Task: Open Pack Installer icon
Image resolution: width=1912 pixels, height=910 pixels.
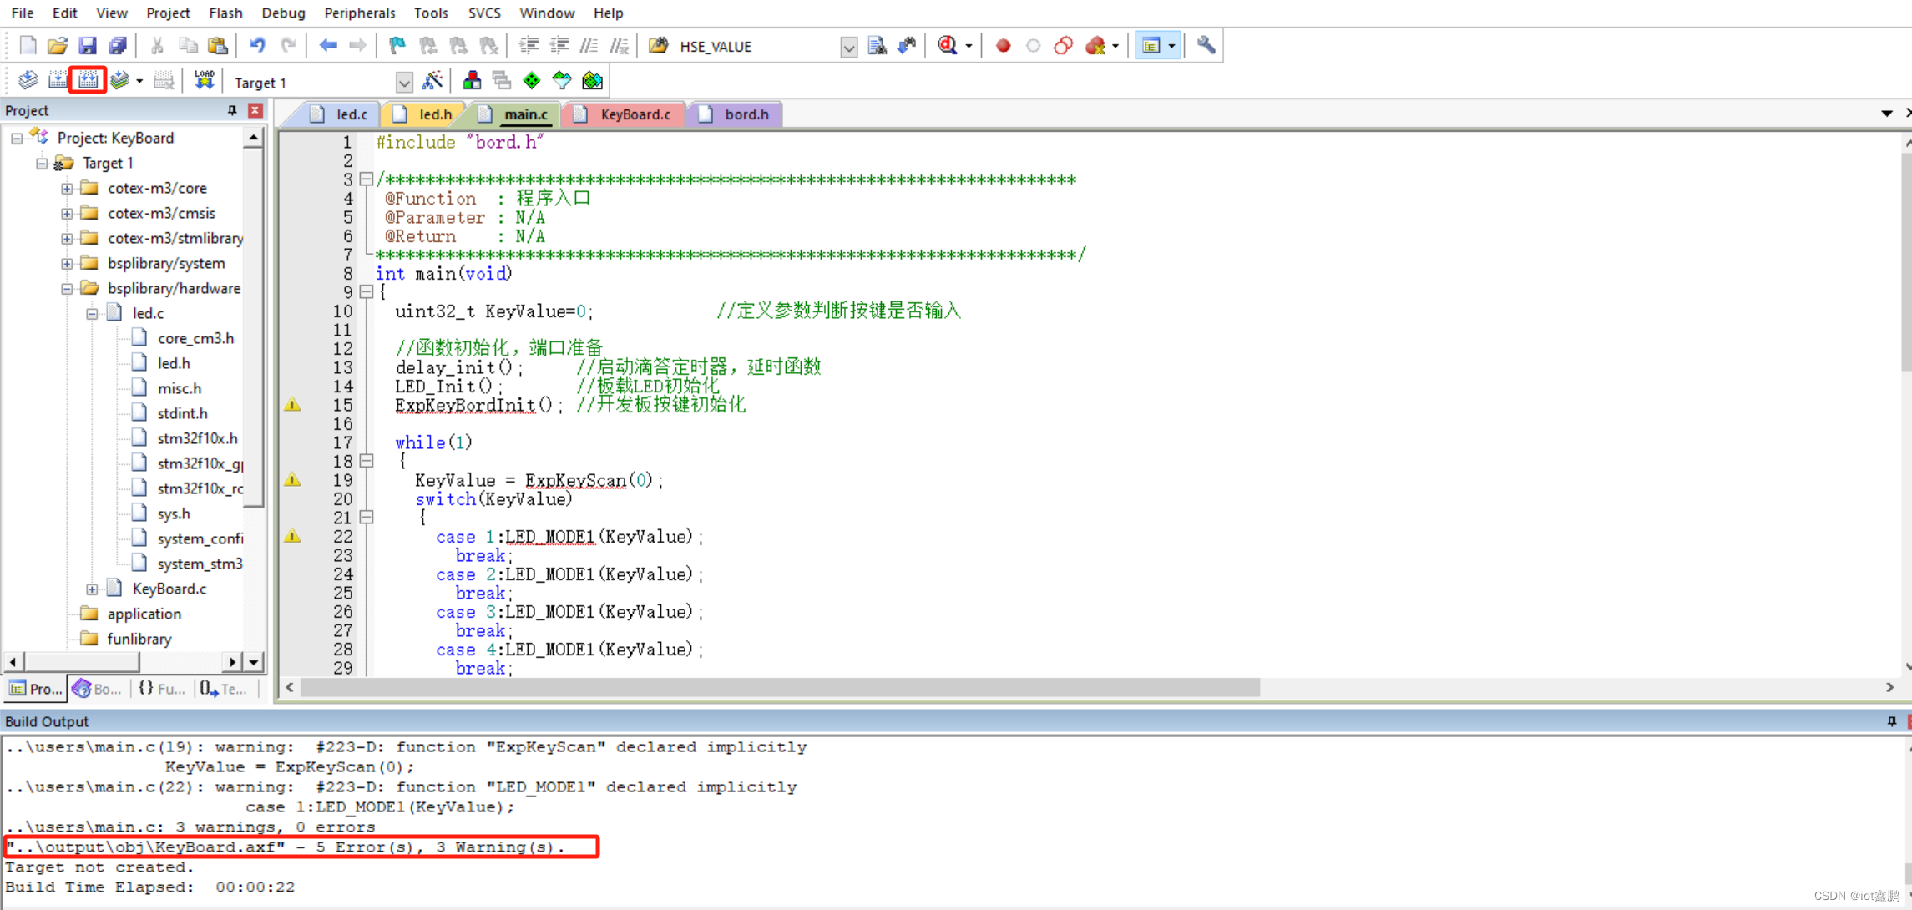Action: (592, 81)
